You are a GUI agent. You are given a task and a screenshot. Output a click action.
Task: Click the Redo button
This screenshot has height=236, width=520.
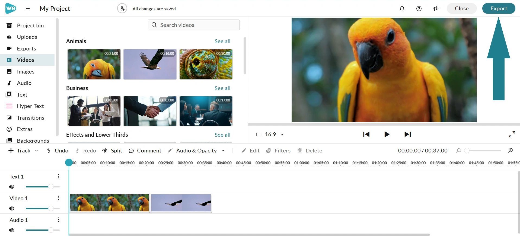click(x=86, y=151)
